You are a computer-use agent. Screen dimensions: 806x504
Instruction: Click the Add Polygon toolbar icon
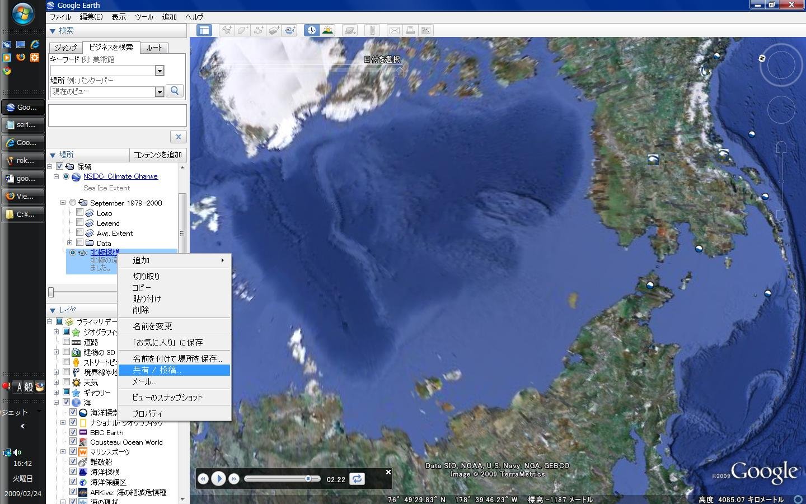pyautogui.click(x=242, y=30)
